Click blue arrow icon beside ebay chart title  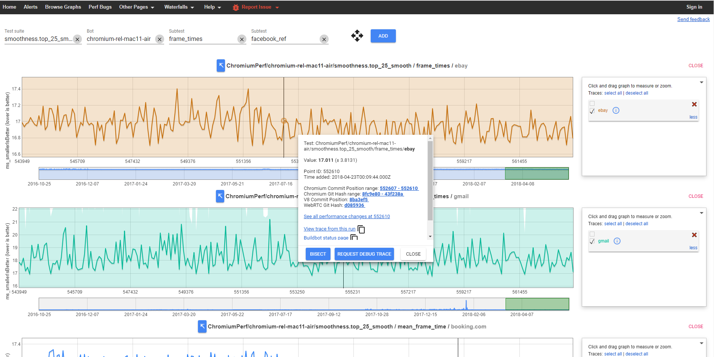pos(221,66)
